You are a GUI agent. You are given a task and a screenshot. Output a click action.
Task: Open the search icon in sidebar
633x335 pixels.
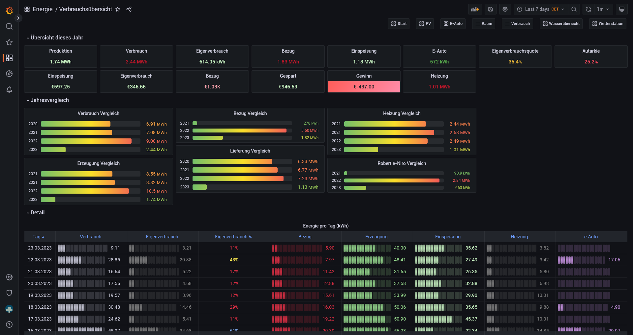9,26
